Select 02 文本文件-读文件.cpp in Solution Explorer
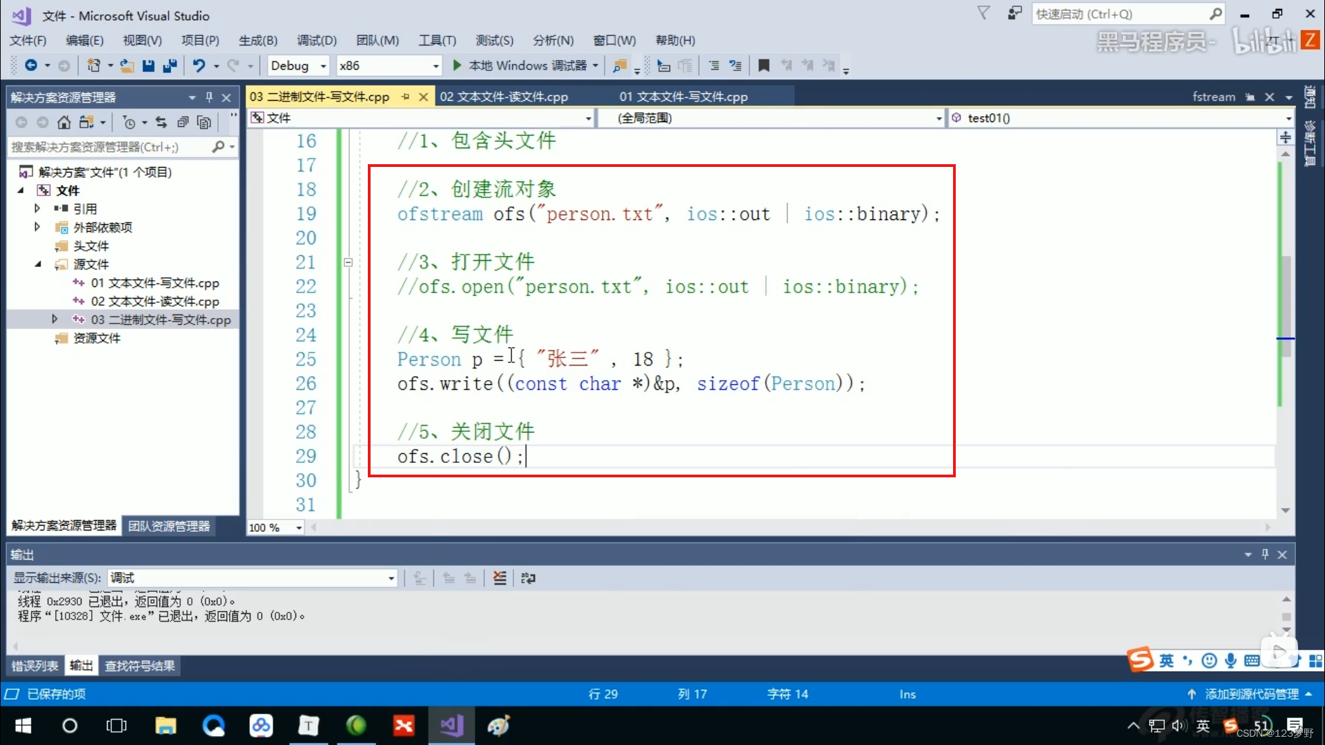The height and width of the screenshot is (745, 1325). pyautogui.click(x=155, y=301)
